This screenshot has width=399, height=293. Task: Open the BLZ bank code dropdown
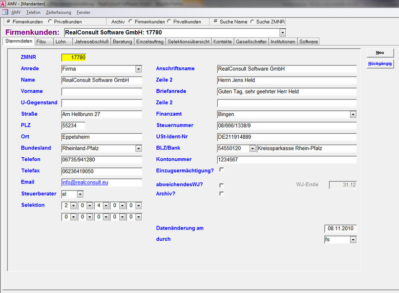[x=252, y=148]
